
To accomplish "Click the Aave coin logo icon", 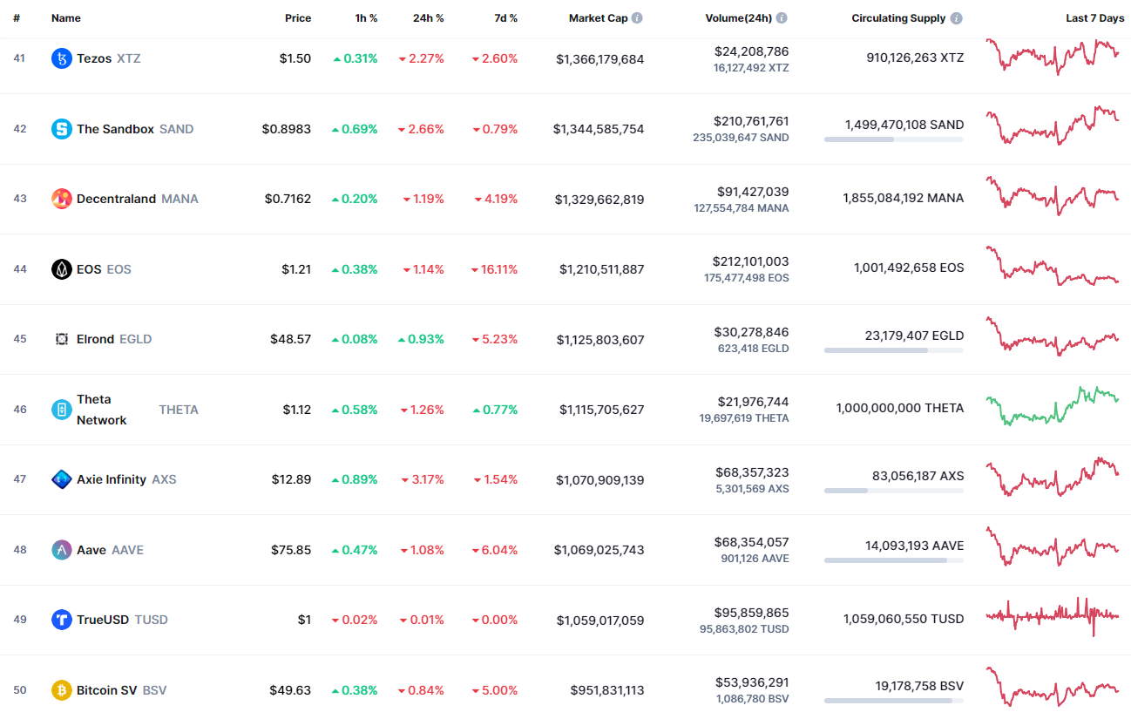I will click(61, 550).
